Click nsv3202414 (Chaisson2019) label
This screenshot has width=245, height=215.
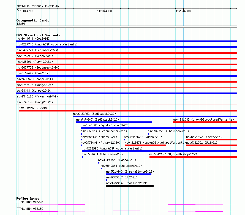127,183
